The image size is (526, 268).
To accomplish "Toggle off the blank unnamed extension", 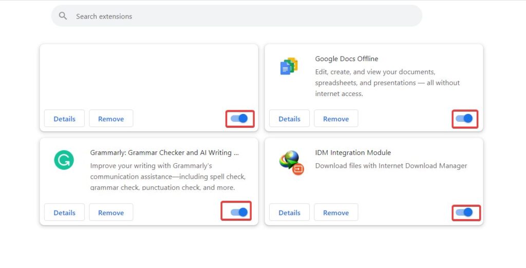I will [239, 119].
